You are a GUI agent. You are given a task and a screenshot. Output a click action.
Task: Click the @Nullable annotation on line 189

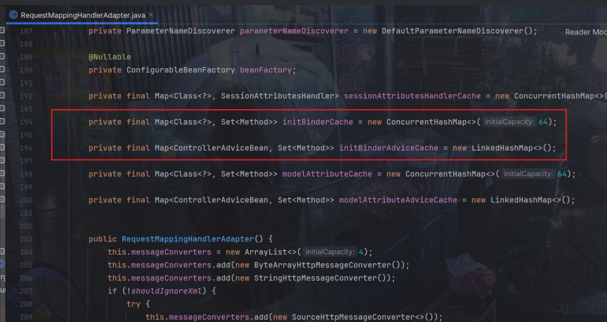click(110, 57)
